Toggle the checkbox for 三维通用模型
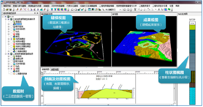The image size is (203, 107). point(11,52)
